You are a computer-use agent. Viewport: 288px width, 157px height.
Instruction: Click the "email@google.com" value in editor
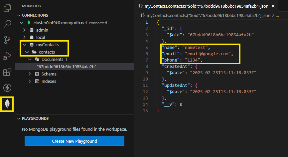coord(208,54)
